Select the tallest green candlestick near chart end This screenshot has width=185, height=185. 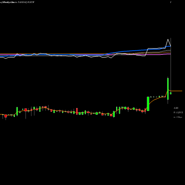168,89
